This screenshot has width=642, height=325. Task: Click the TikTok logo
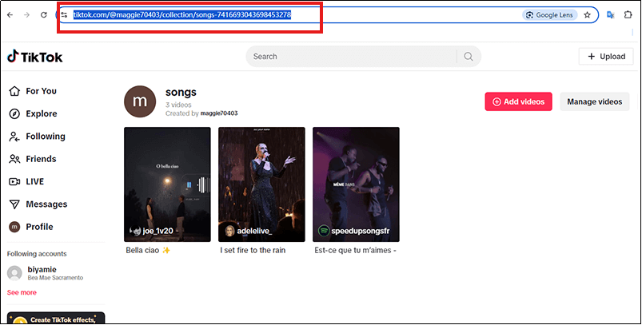[x=35, y=57]
